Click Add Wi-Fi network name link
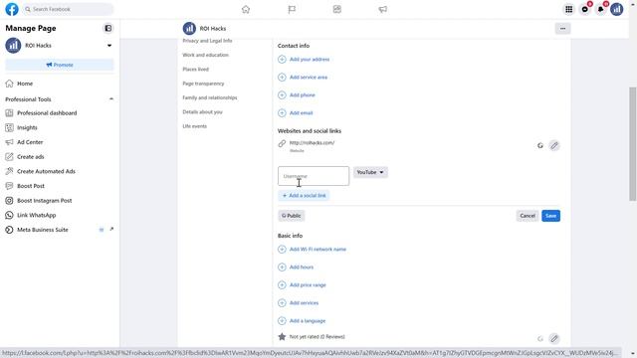The image size is (637, 358). (x=318, y=250)
